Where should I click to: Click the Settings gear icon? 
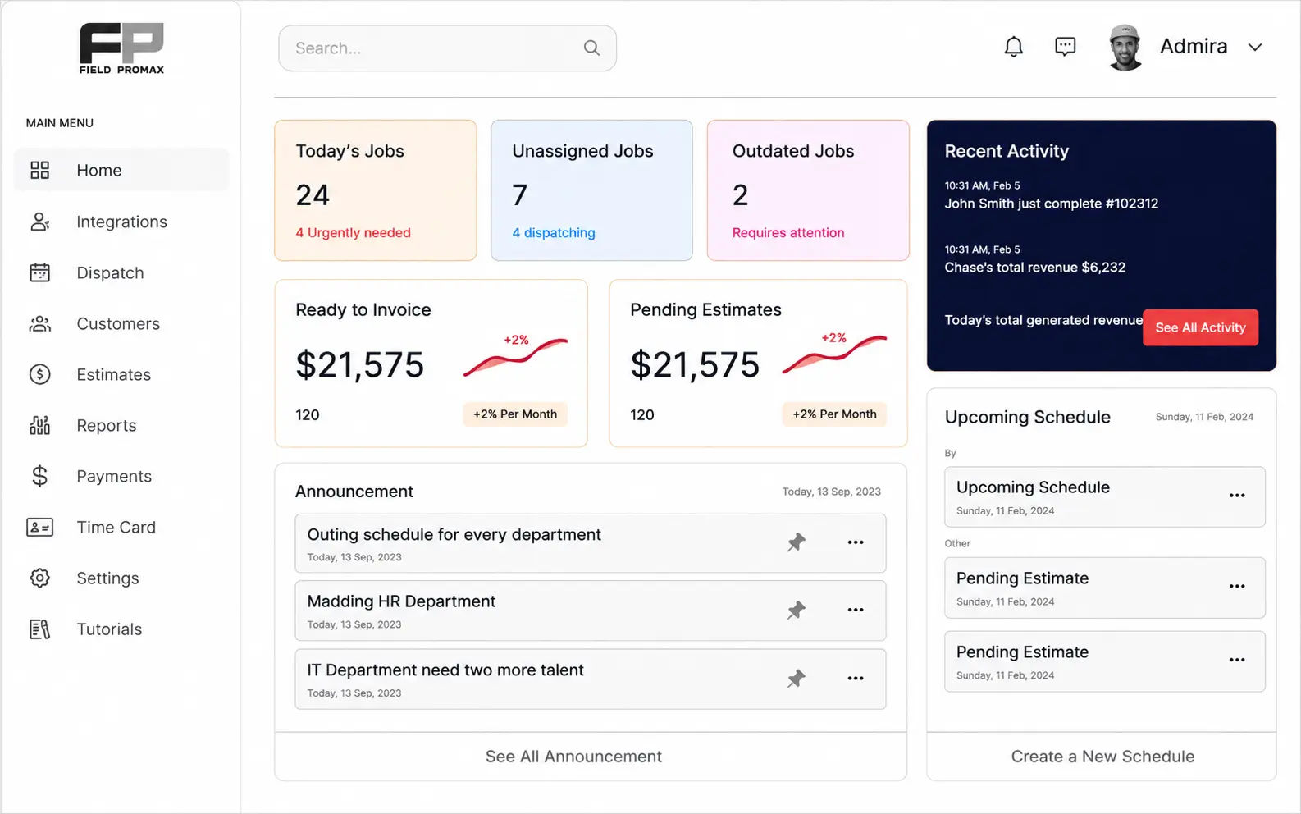[x=39, y=578]
